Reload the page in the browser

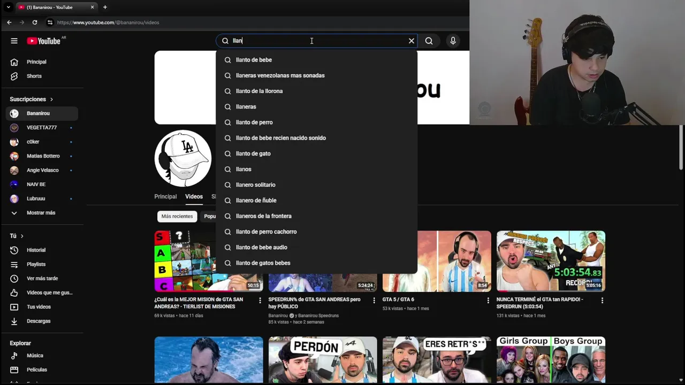click(x=35, y=22)
